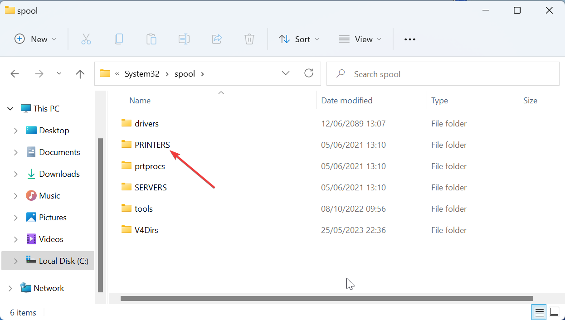The width and height of the screenshot is (565, 320).
Task: Sort by Date modified column header
Action: click(x=347, y=101)
